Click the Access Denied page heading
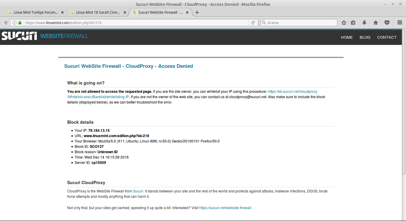406x221 pixels. pos(129,66)
